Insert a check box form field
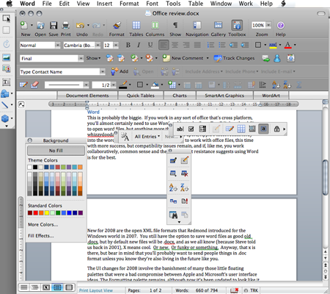Screen dimensions: 330x294 click(191, 129)
